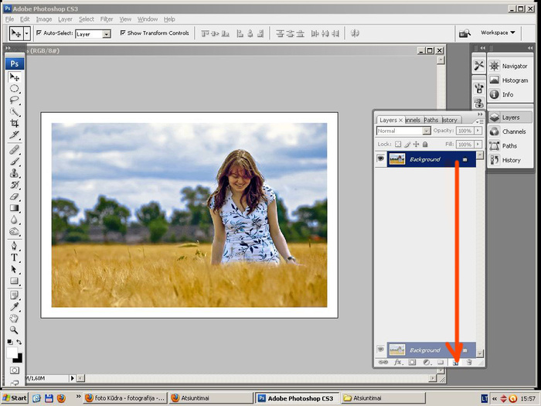Select the Background layer thumbnail
Image resolution: width=541 pixels, height=406 pixels.
click(x=397, y=159)
